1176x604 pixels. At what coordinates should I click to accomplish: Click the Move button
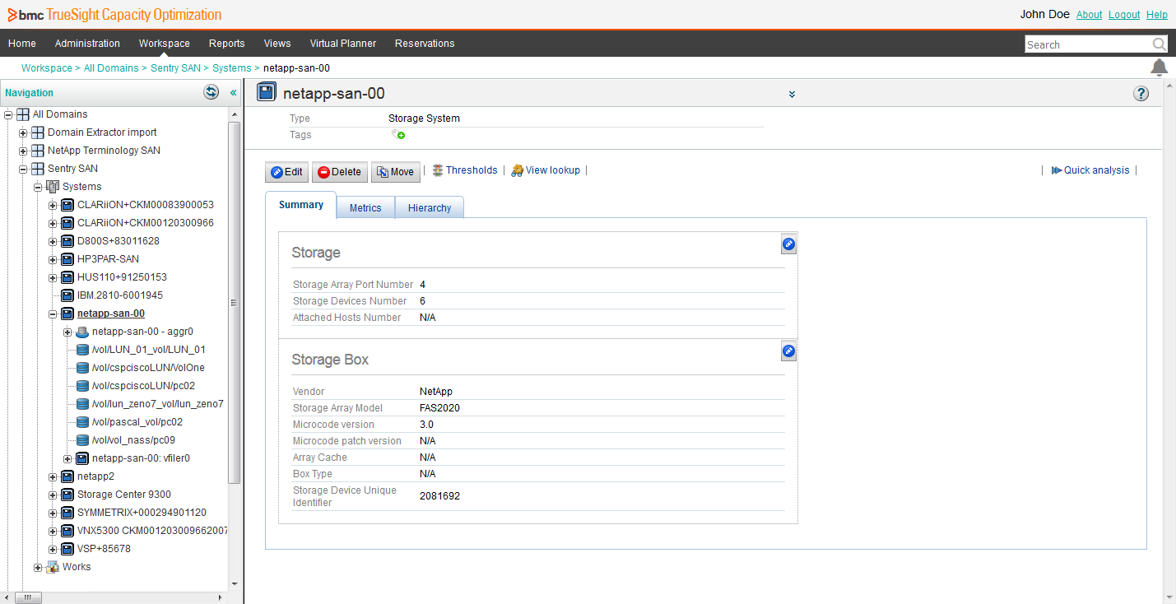click(396, 172)
